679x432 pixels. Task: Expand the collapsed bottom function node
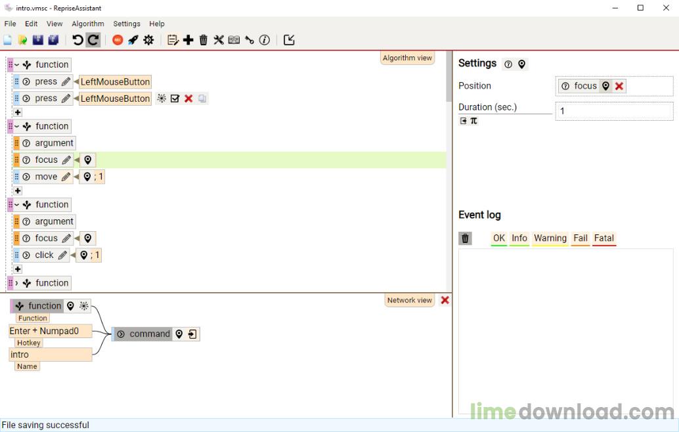pyautogui.click(x=17, y=283)
